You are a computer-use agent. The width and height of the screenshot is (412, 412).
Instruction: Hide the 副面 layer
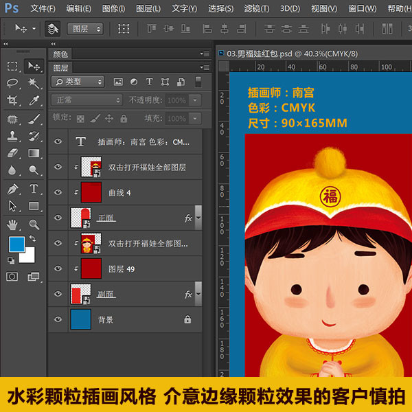(58, 294)
